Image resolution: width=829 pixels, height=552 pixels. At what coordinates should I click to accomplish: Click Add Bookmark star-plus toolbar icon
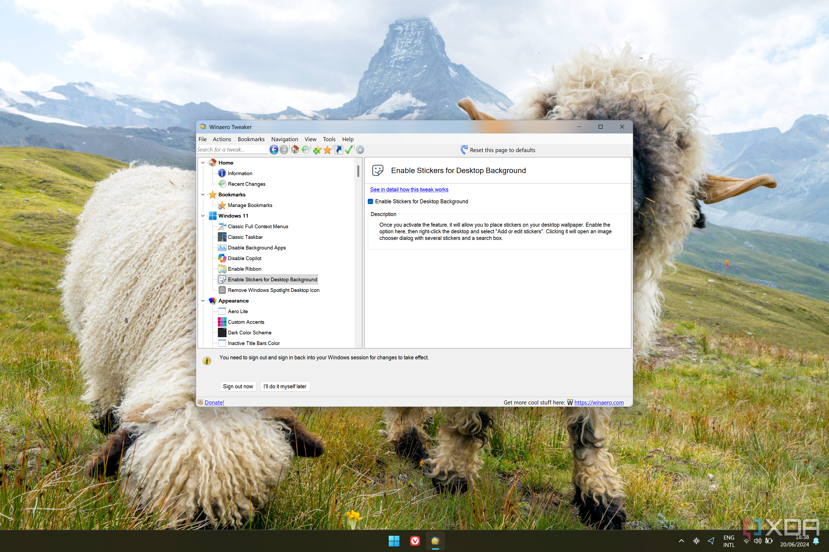coord(317,150)
